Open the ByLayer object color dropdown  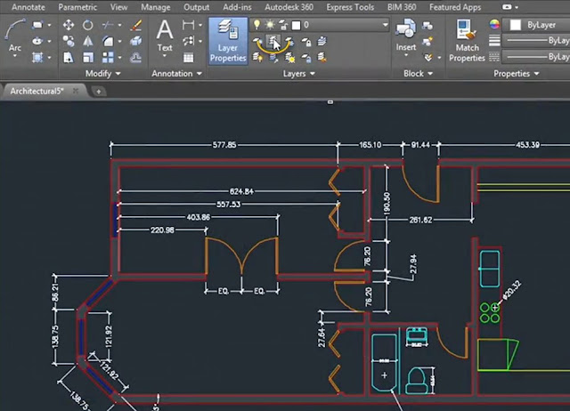[x=543, y=25]
